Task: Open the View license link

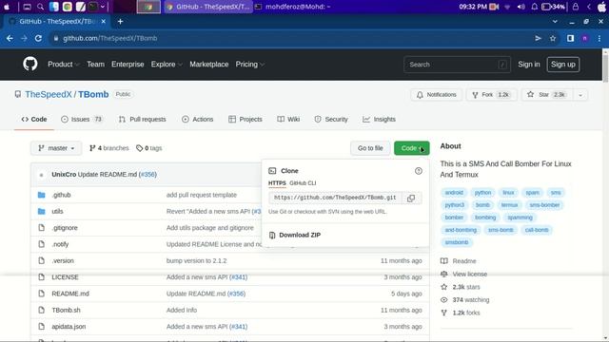Action: [469, 275]
